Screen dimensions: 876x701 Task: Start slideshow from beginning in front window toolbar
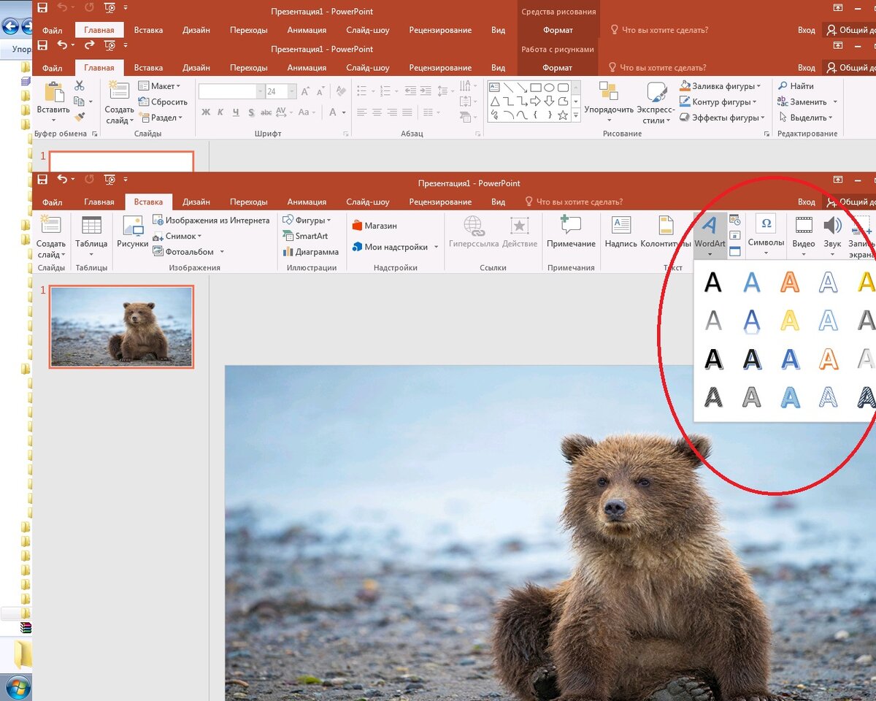point(110,180)
